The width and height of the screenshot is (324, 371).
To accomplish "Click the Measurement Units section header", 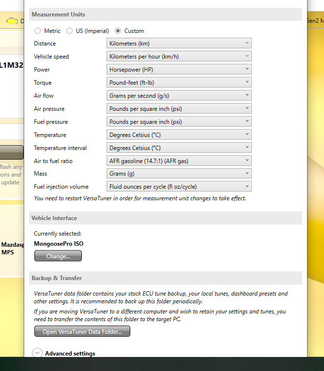I will click(166, 14).
